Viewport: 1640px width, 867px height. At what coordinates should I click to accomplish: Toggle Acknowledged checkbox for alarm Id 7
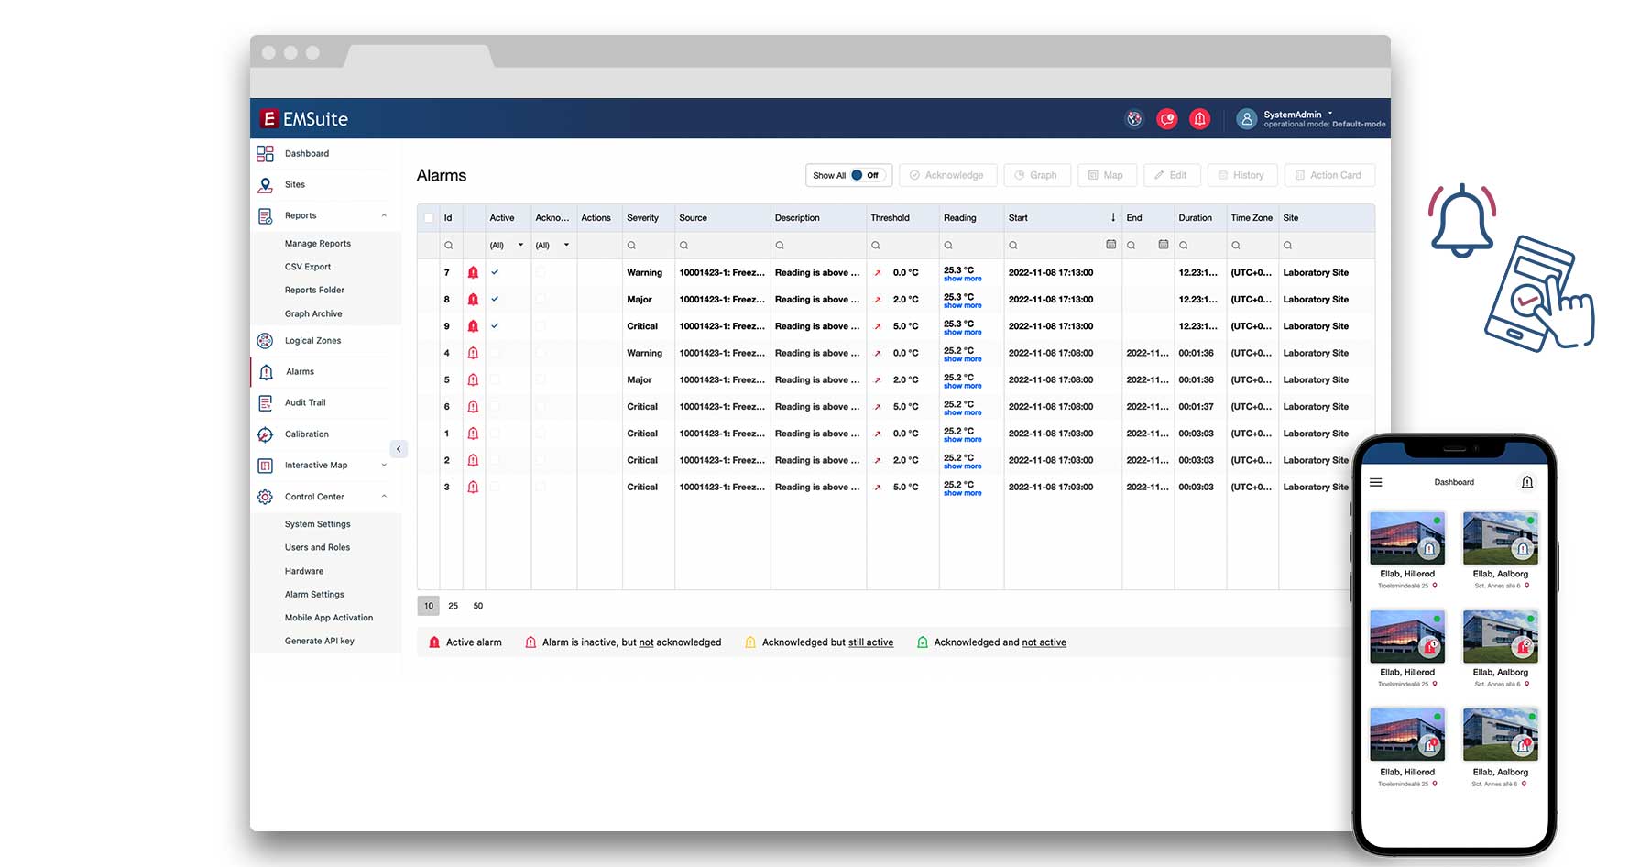(x=541, y=273)
